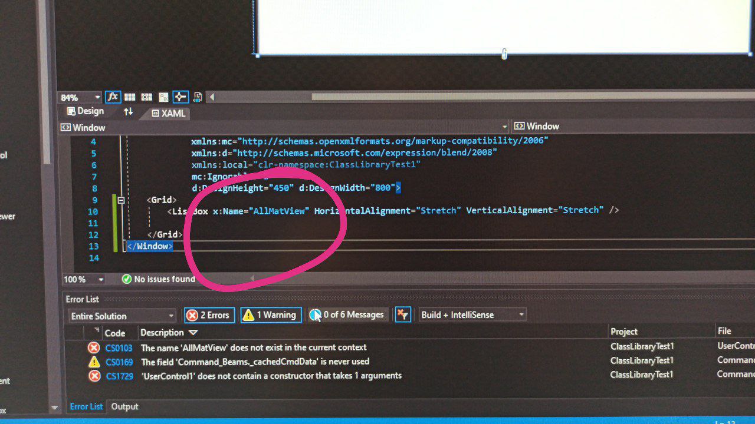This screenshot has width=755, height=424.
Task: Click the d:DesignWidth value "800"
Action: (x=383, y=187)
